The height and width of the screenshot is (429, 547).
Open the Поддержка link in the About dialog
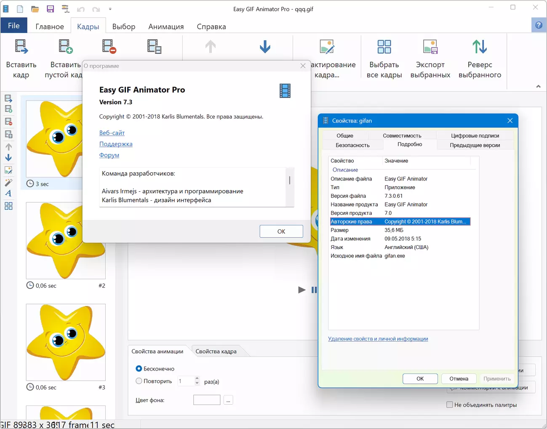(116, 144)
